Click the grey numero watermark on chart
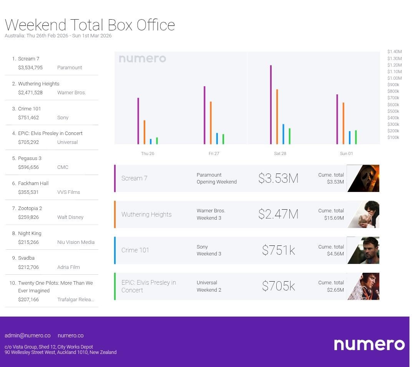Image resolution: width=415 pixels, height=367 pixels. pyautogui.click(x=142, y=59)
